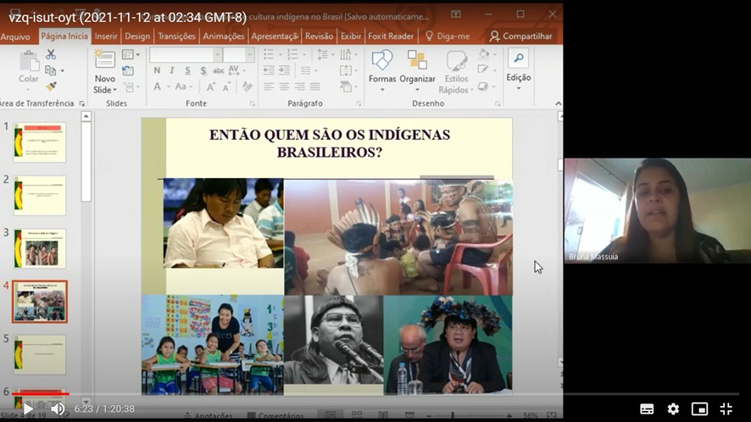The height and width of the screenshot is (422, 751).
Task: Align text left in paragraph group
Action: tap(269, 86)
